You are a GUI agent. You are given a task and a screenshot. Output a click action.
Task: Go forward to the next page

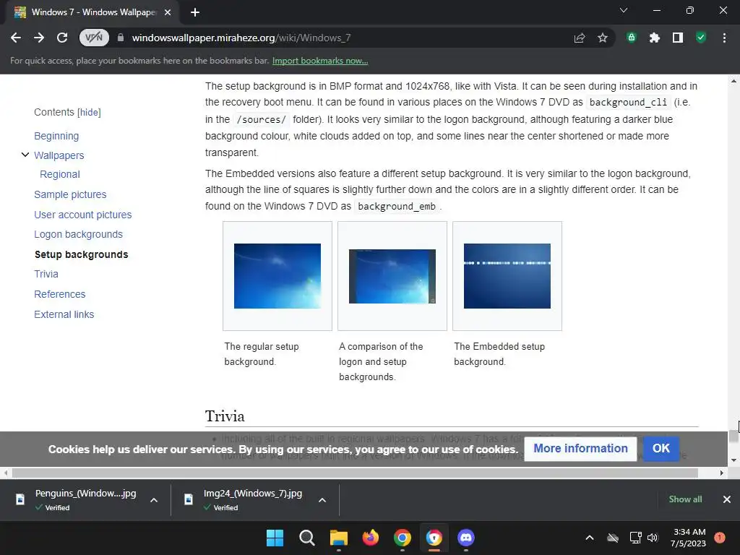(39, 38)
